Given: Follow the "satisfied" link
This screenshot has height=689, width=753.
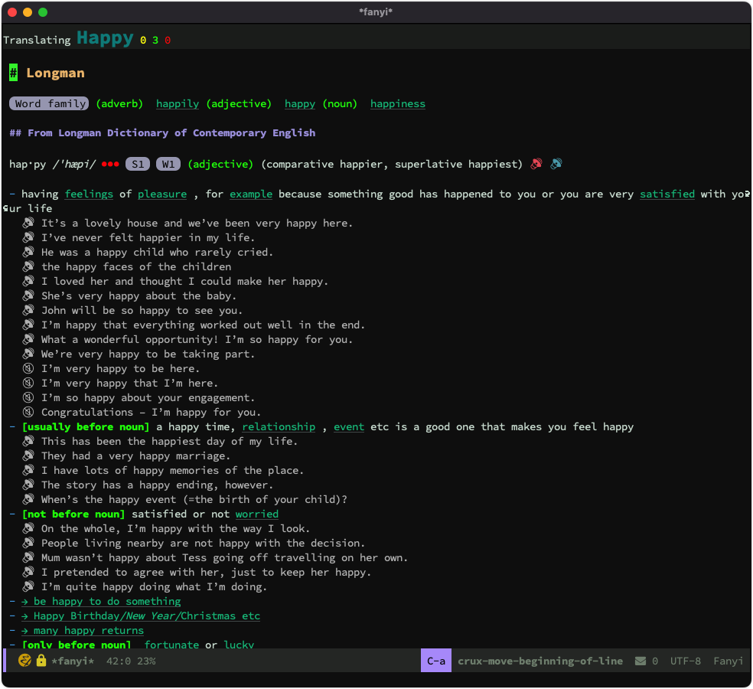Looking at the screenshot, I should tap(667, 194).
